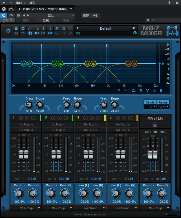Solo band 3 with S button
The width and height of the screenshot is (181, 218).
[98, 118]
